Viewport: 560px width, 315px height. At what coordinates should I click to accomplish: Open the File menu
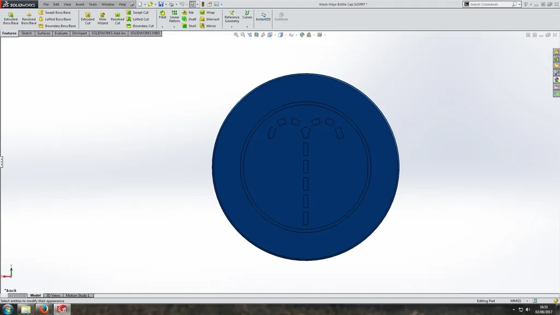coord(46,4)
